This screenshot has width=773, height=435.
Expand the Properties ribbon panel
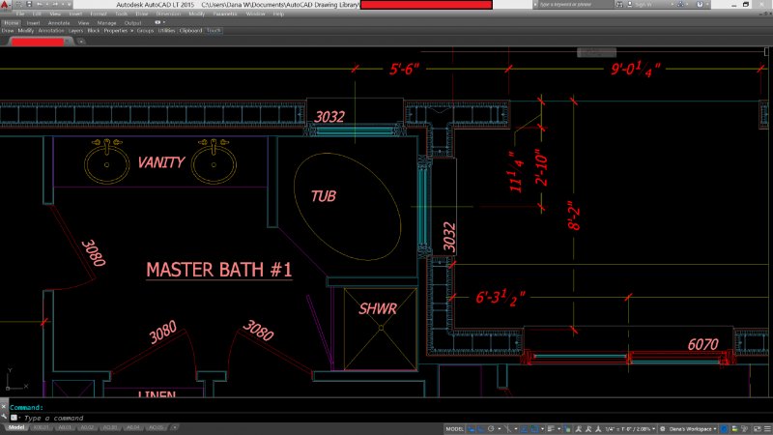(117, 30)
